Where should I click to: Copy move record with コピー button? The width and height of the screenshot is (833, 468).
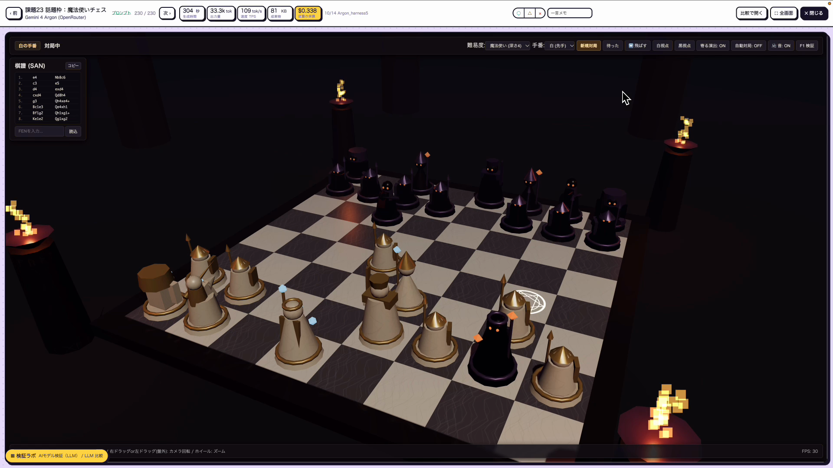click(73, 66)
